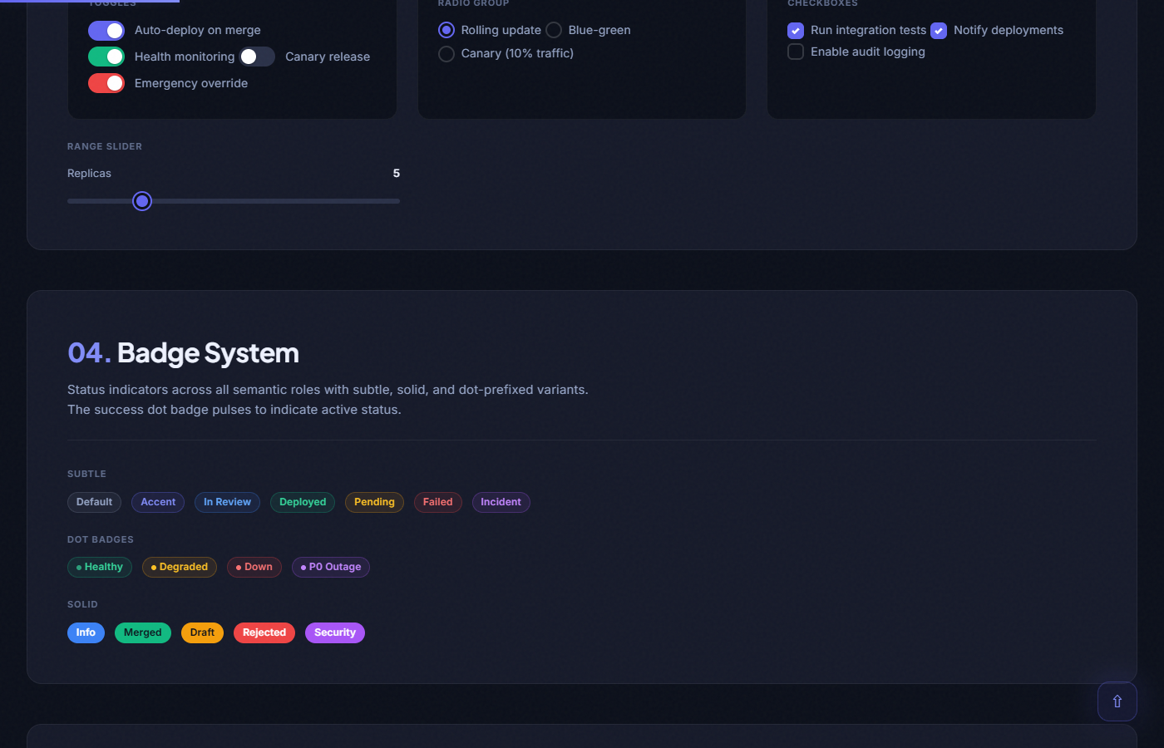Click the green Deployed subtle badge
The width and height of the screenshot is (1164, 748).
pyautogui.click(x=303, y=502)
